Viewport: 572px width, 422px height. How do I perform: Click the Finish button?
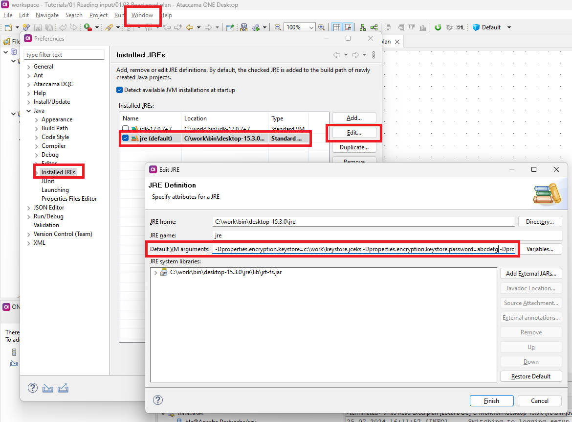[491, 400]
